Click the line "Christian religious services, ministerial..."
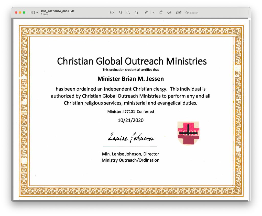 pos(130,103)
